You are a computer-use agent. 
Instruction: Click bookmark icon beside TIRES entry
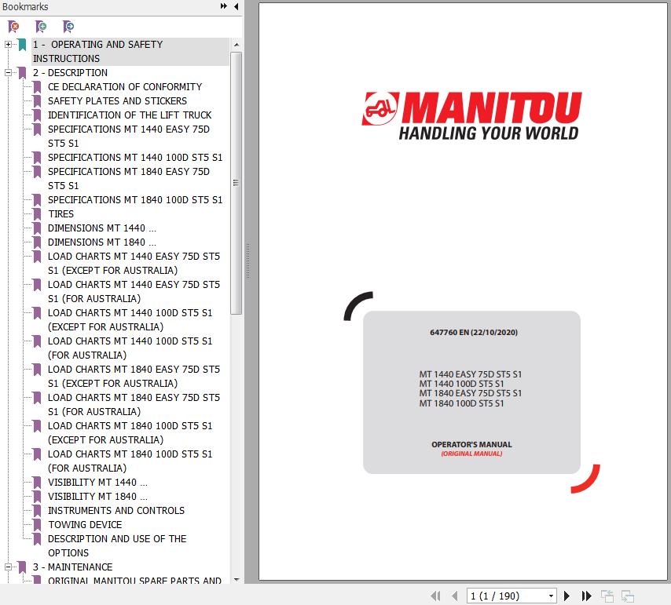click(x=37, y=214)
